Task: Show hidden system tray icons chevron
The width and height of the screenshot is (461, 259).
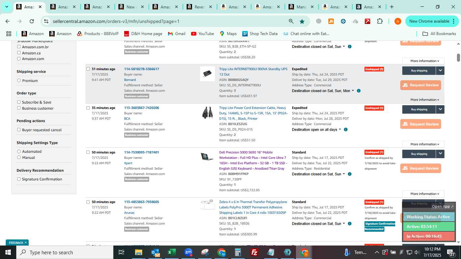Action: (x=377, y=252)
